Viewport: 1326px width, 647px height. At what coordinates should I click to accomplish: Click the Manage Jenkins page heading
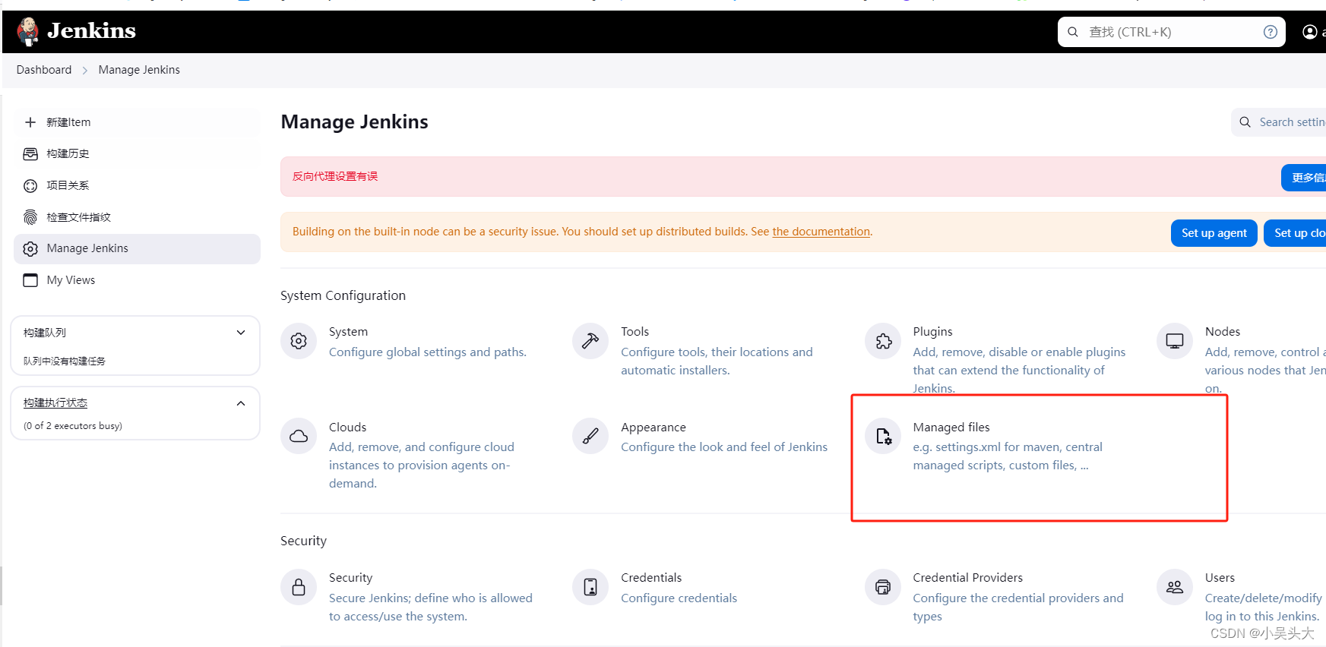(x=354, y=122)
